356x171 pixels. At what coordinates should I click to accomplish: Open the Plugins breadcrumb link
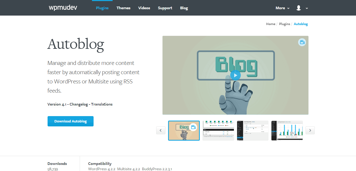[284, 24]
